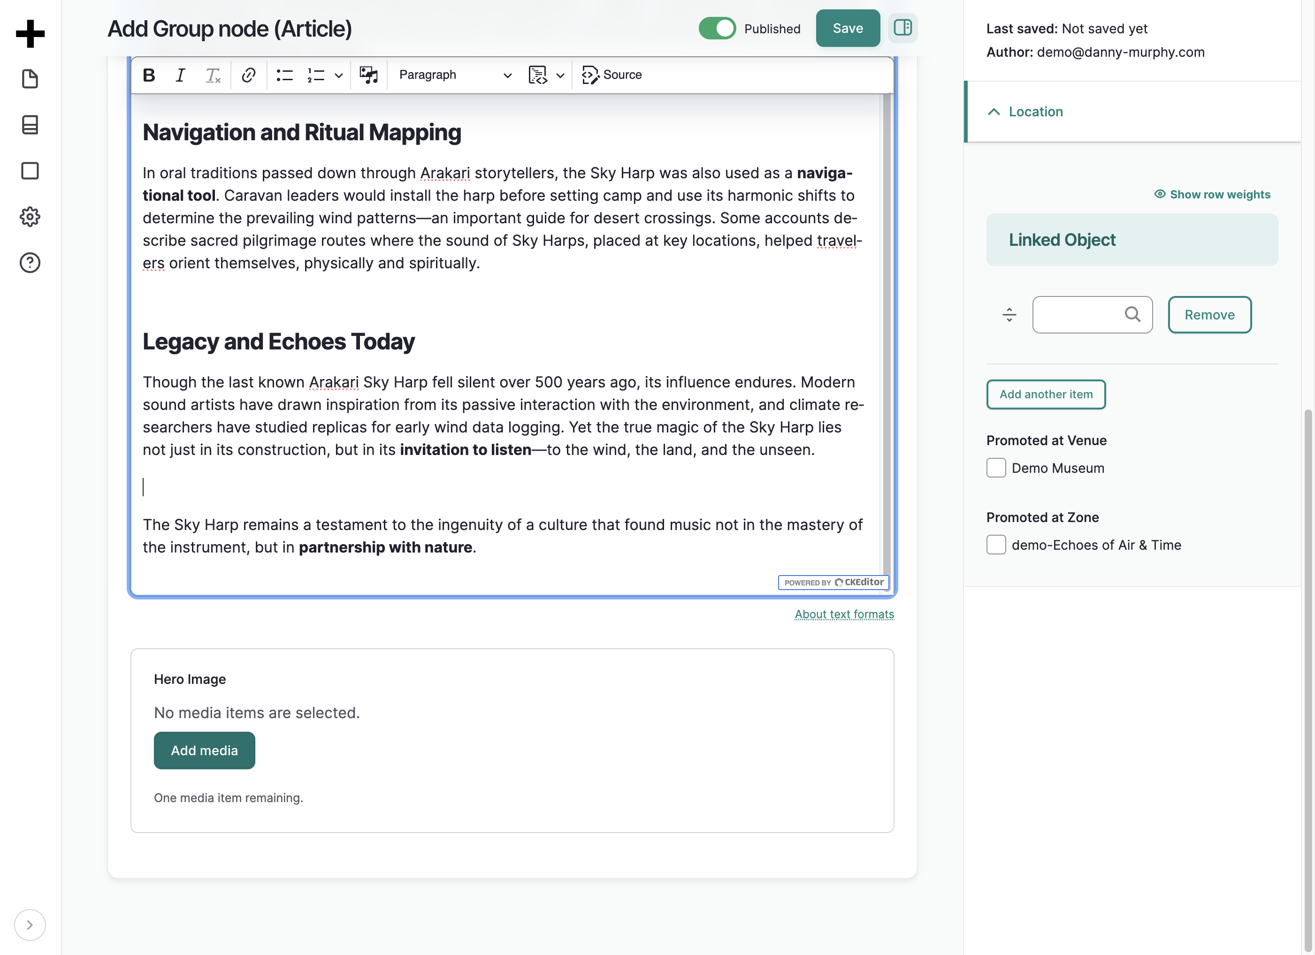Toggle italic formatting in editor toolbar
1315x955 pixels.
[x=180, y=75]
